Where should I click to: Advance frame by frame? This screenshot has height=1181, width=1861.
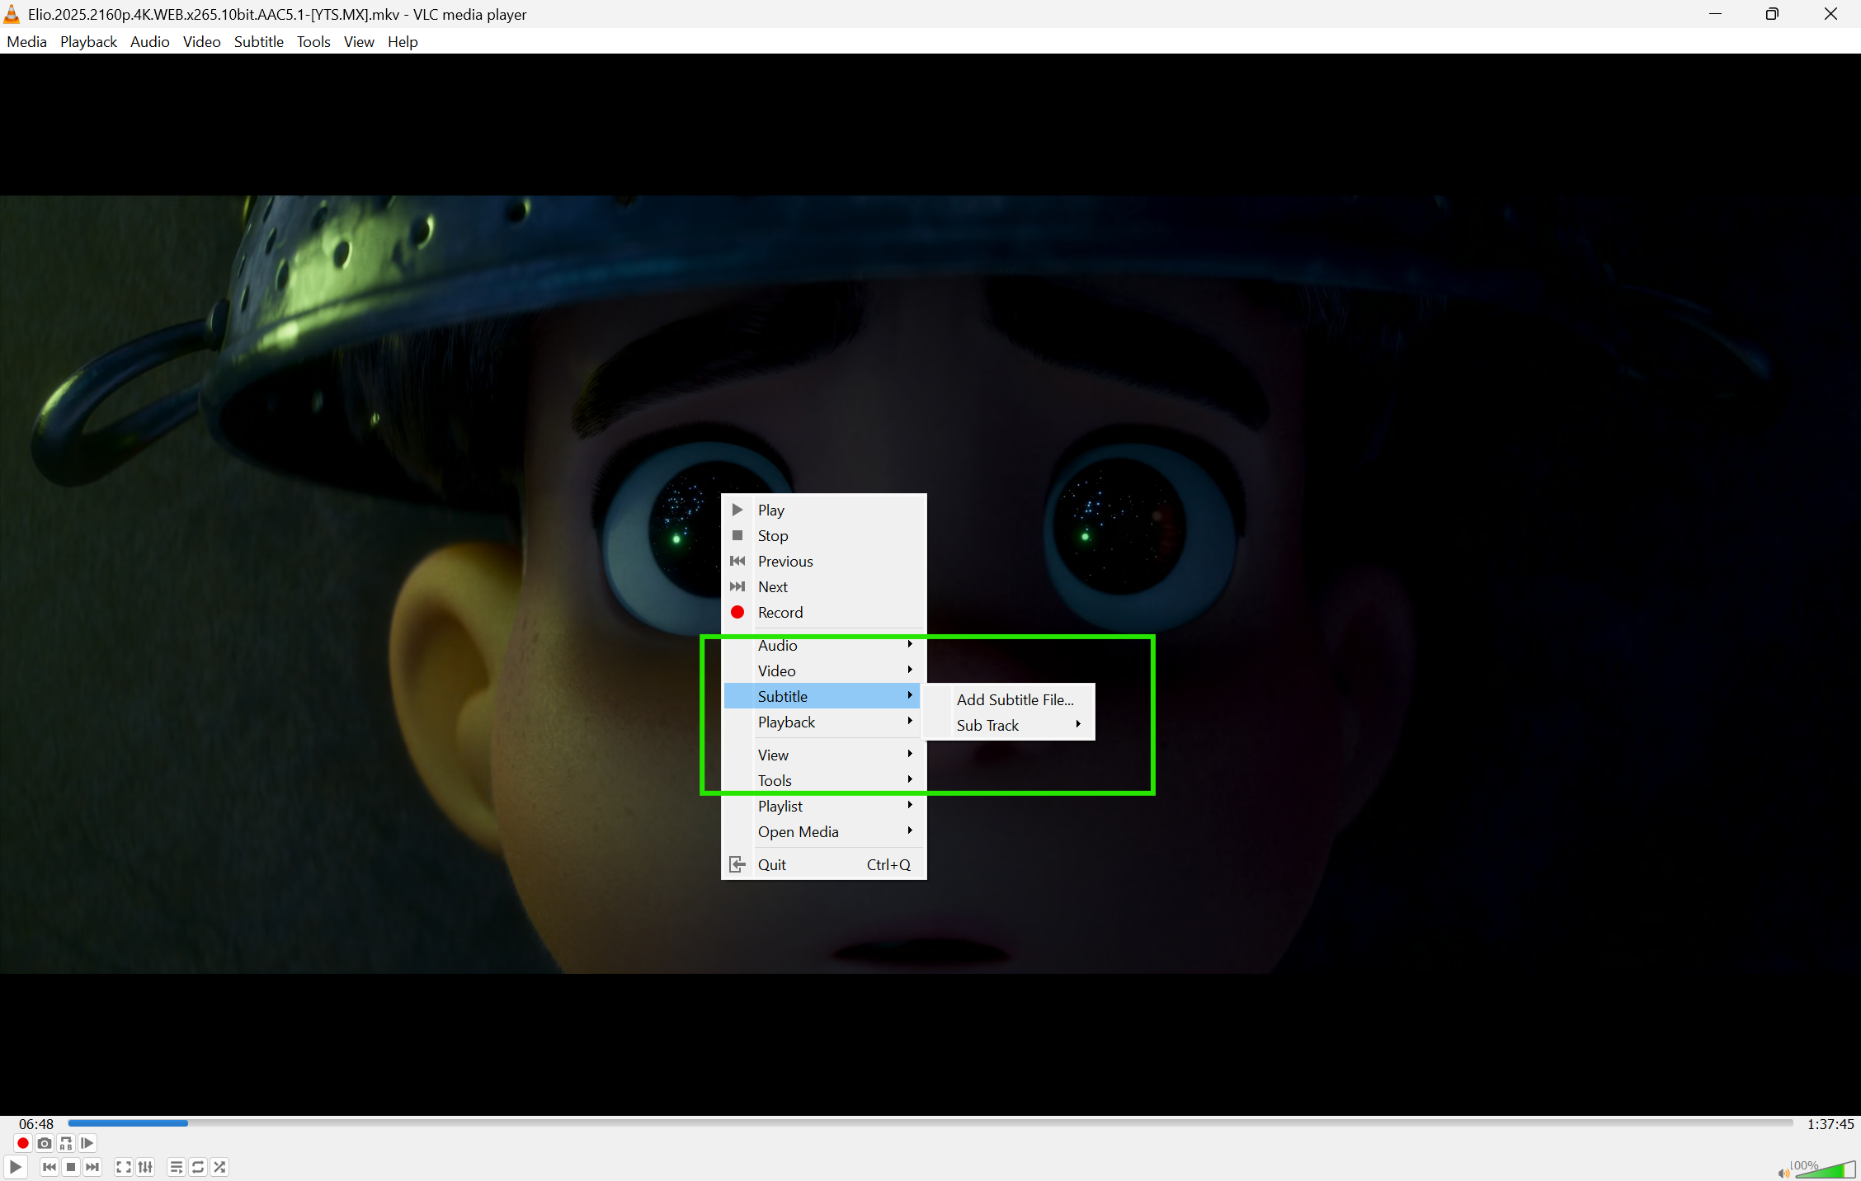(87, 1143)
